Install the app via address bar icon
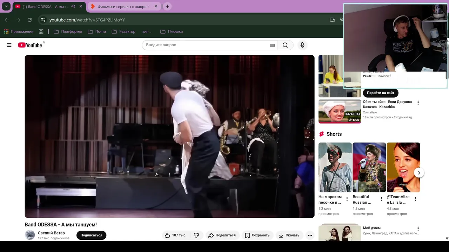The width and height of the screenshot is (449, 252). [x=332, y=20]
